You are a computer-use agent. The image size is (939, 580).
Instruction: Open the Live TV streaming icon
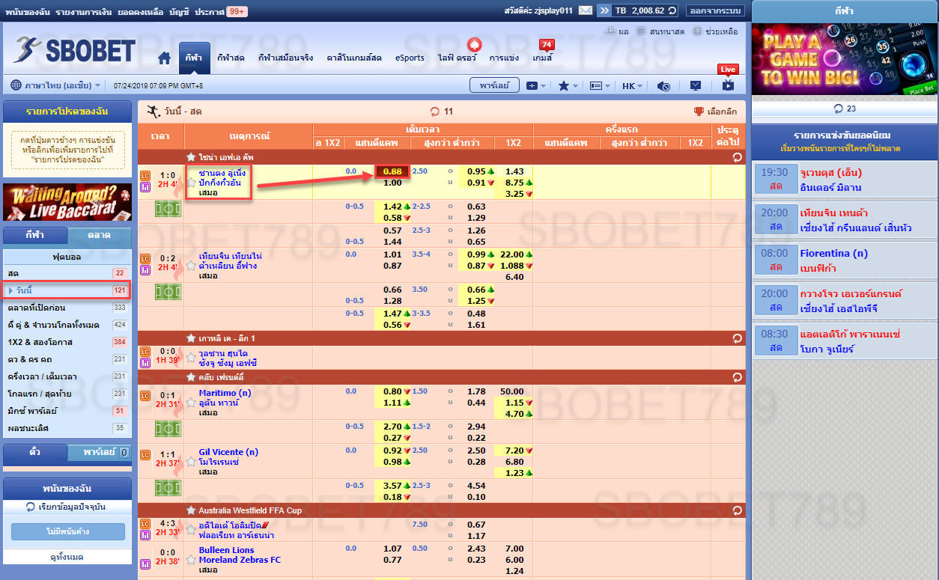(x=728, y=86)
